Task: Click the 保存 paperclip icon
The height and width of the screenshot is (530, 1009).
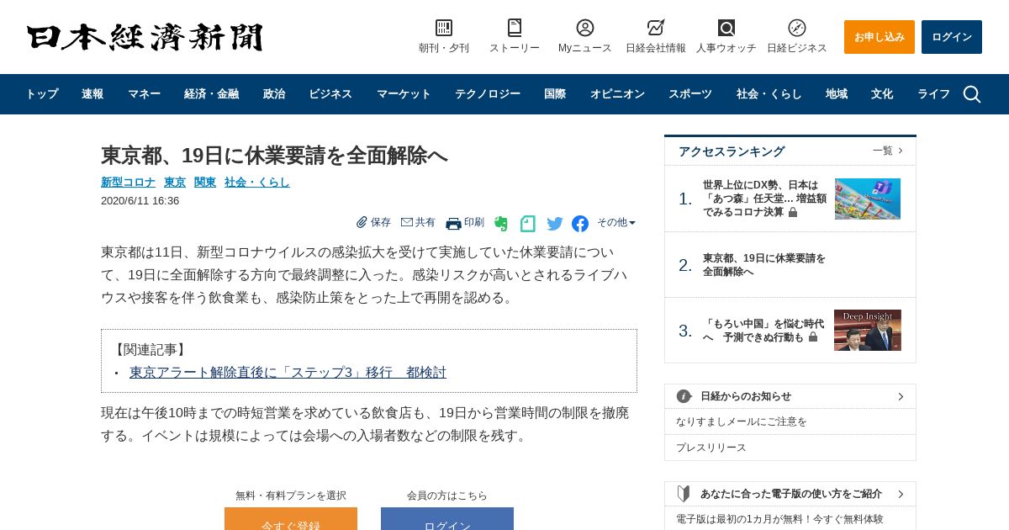Action: coord(362,222)
